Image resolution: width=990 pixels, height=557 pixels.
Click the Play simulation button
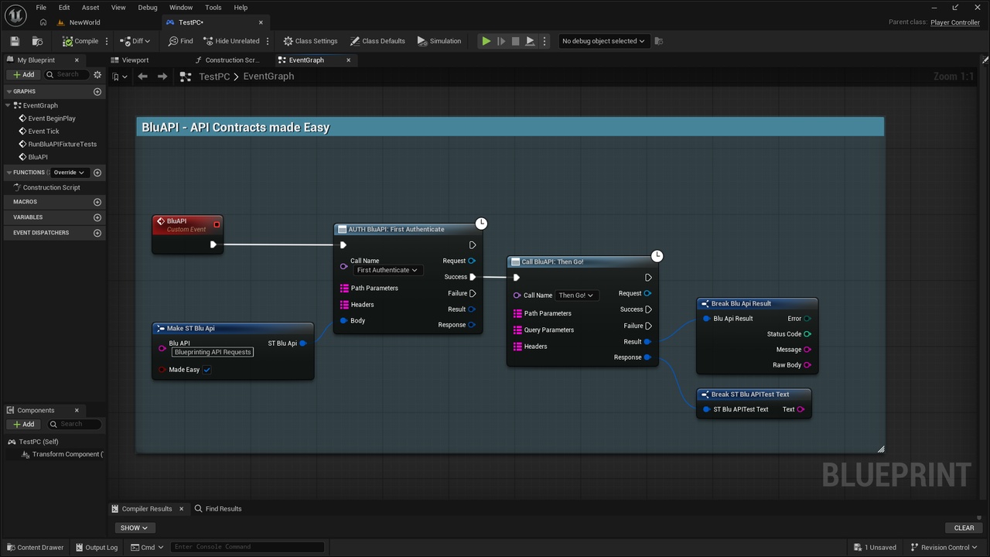[x=486, y=41]
